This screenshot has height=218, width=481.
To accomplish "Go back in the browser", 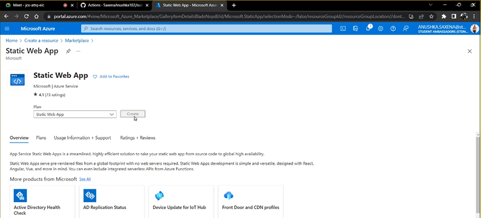I will pyautogui.click(x=6, y=16).
